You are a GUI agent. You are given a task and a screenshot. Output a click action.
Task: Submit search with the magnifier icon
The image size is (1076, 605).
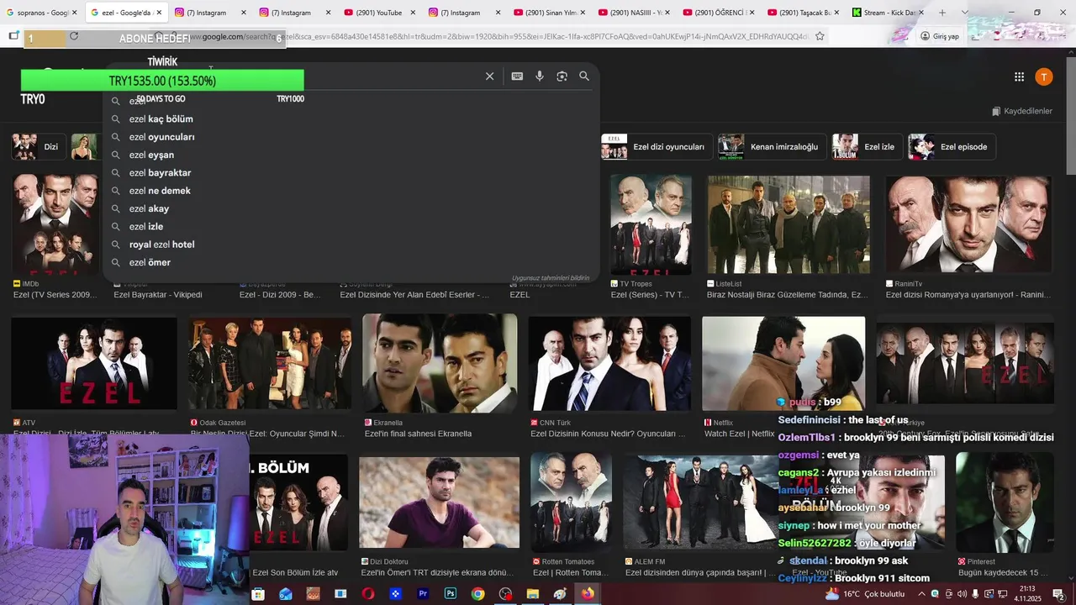click(x=584, y=76)
